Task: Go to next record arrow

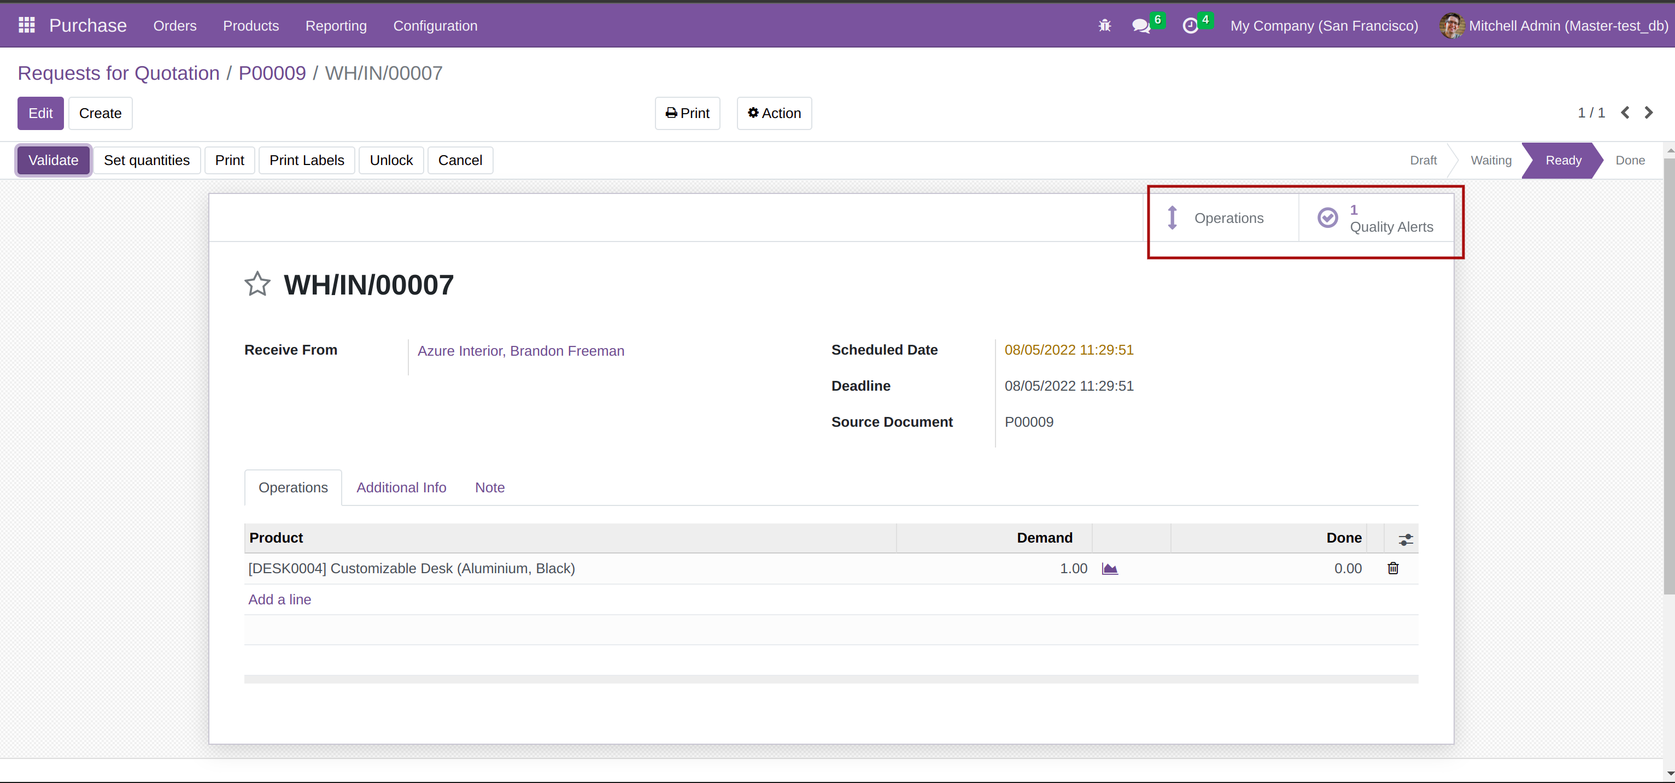Action: [1648, 113]
